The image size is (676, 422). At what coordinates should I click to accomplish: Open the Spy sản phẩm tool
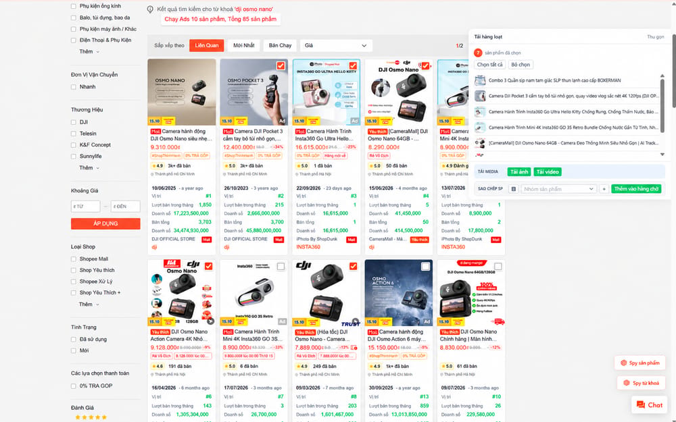(639, 363)
